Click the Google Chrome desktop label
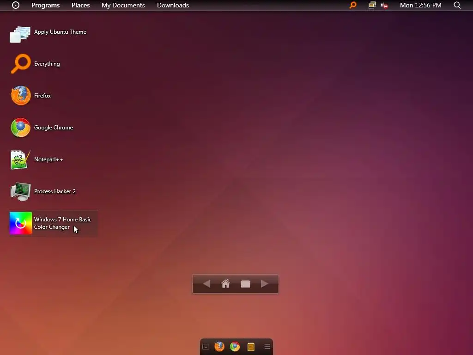 pyautogui.click(x=54, y=128)
